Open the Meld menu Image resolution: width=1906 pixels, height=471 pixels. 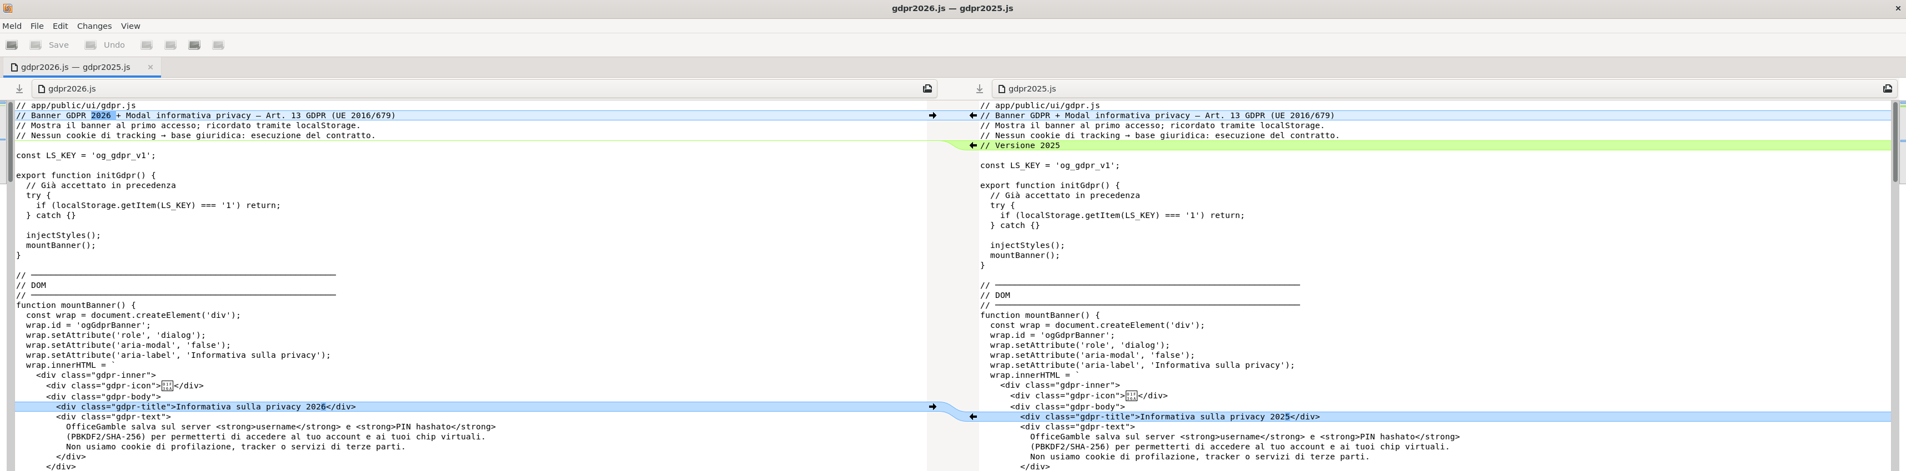pyautogui.click(x=12, y=26)
